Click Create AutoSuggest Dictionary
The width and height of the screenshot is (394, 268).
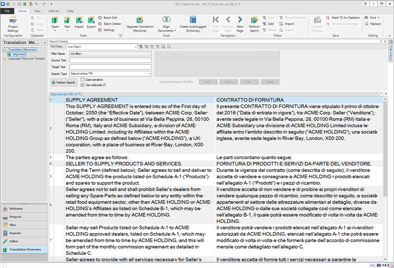point(193,24)
